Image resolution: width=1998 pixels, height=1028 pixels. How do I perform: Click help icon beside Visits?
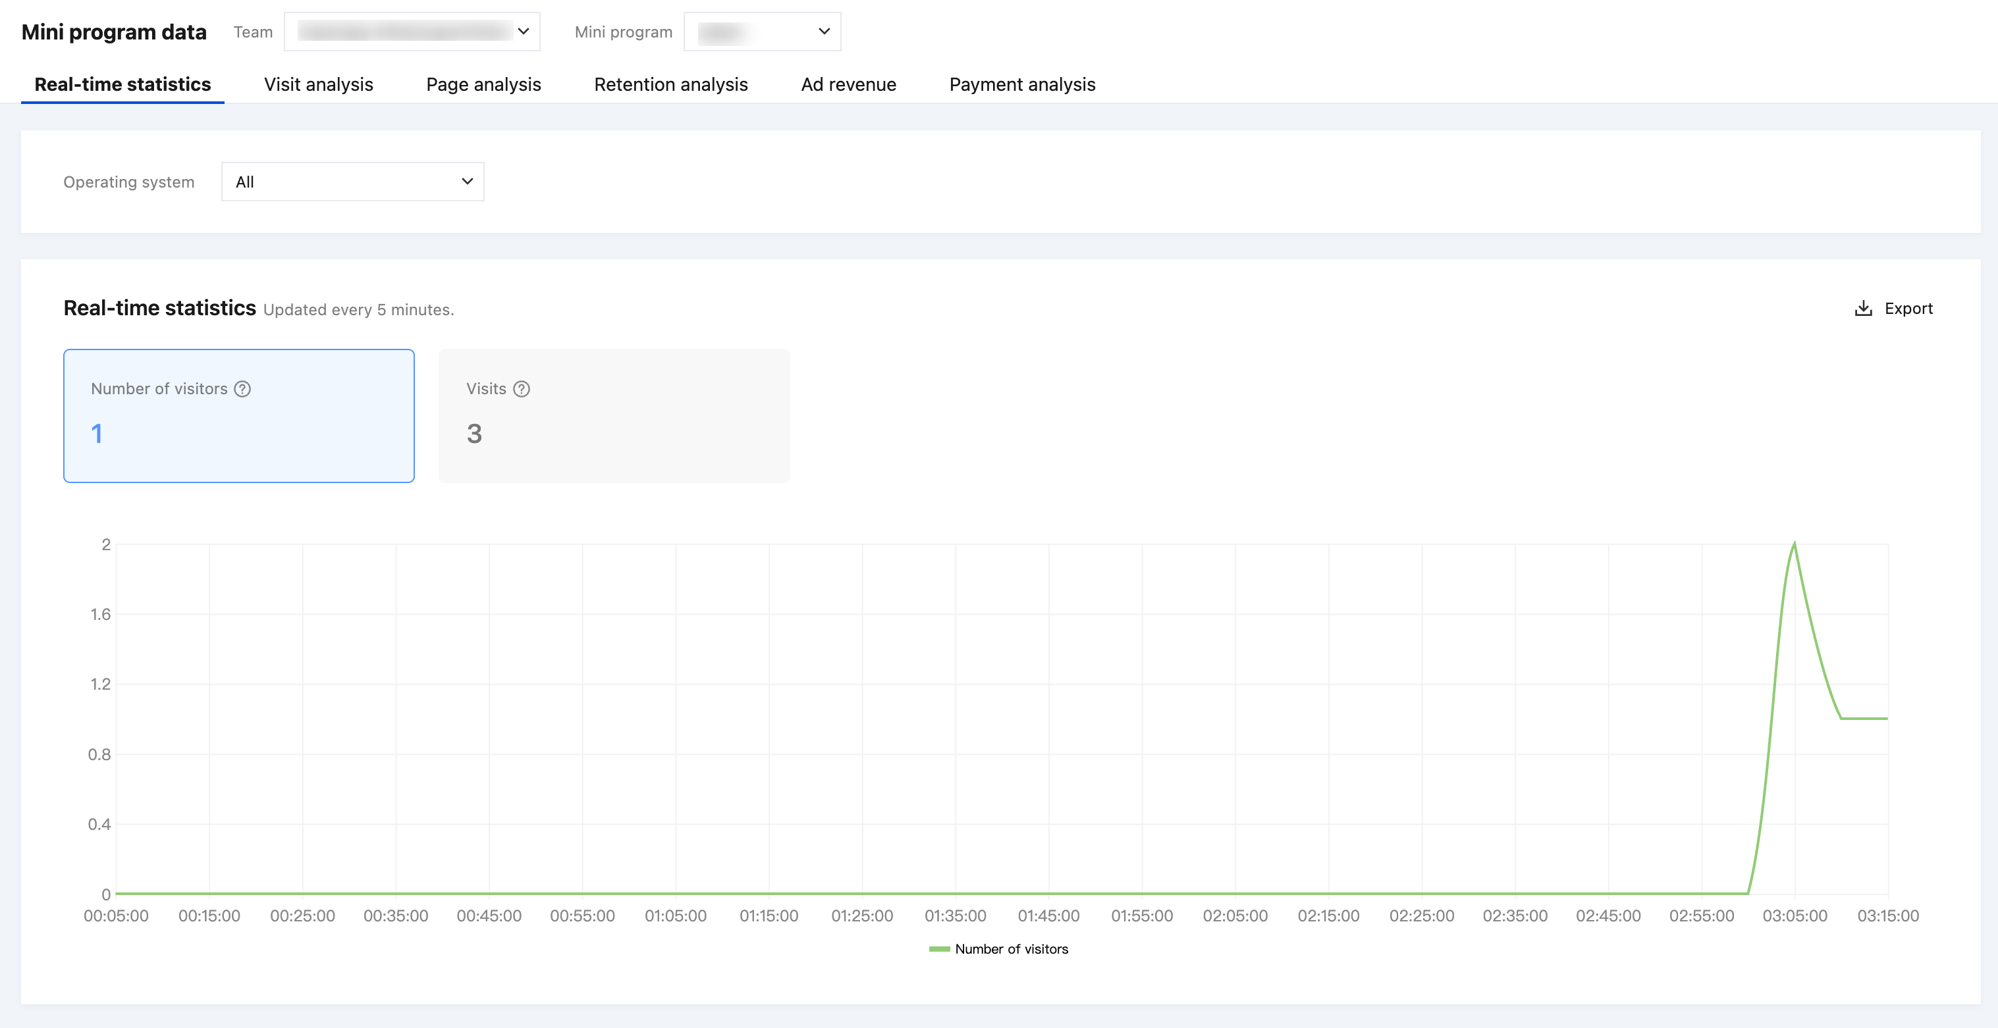point(522,389)
